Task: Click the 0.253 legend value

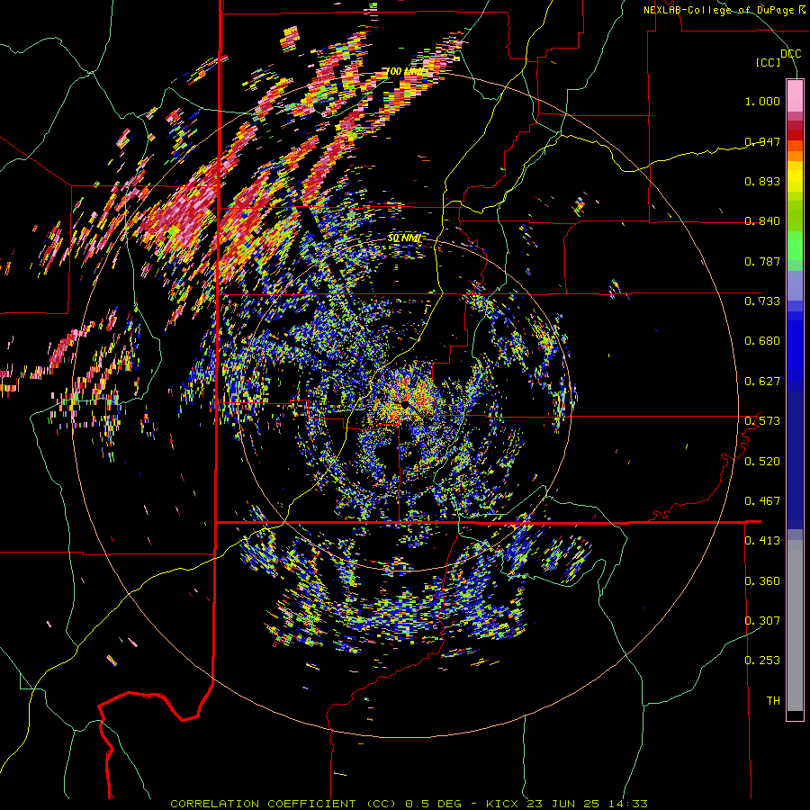Action: pos(762,661)
